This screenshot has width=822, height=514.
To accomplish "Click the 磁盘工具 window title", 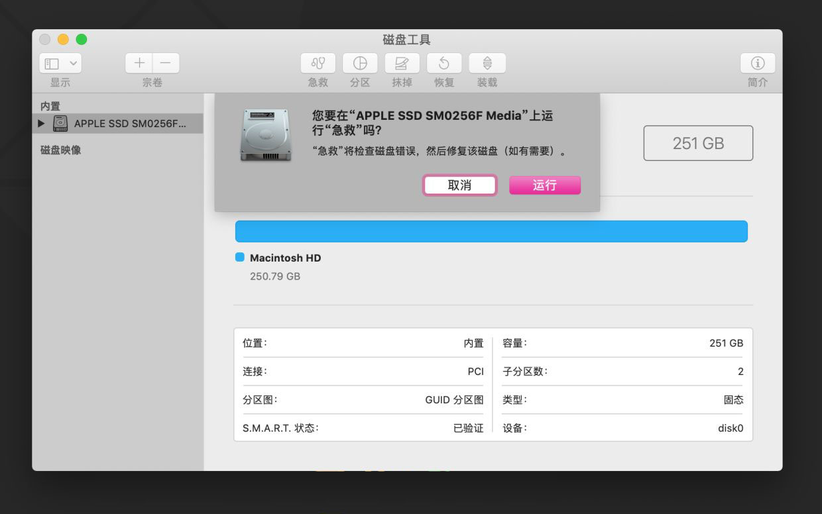I will pos(407,40).
